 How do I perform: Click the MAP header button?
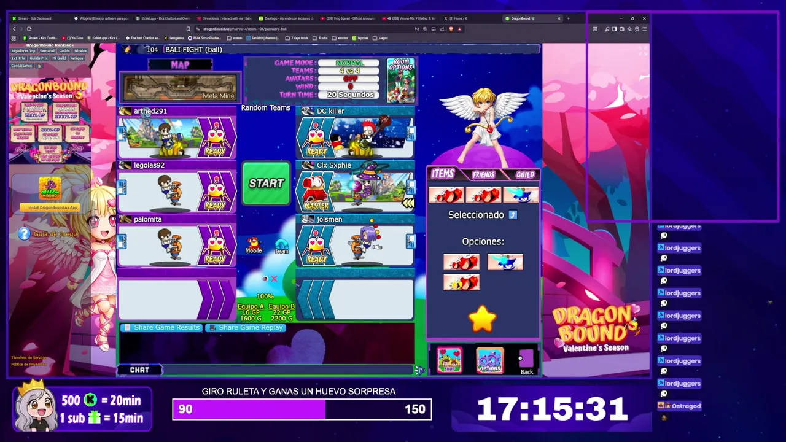tap(180, 64)
